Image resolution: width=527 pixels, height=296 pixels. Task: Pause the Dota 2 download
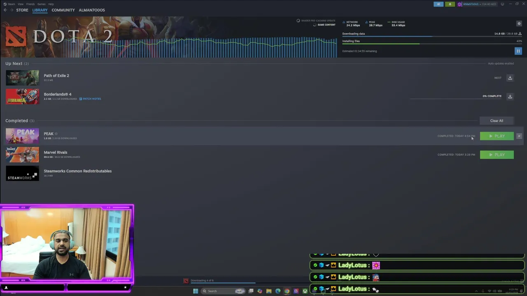[518, 51]
